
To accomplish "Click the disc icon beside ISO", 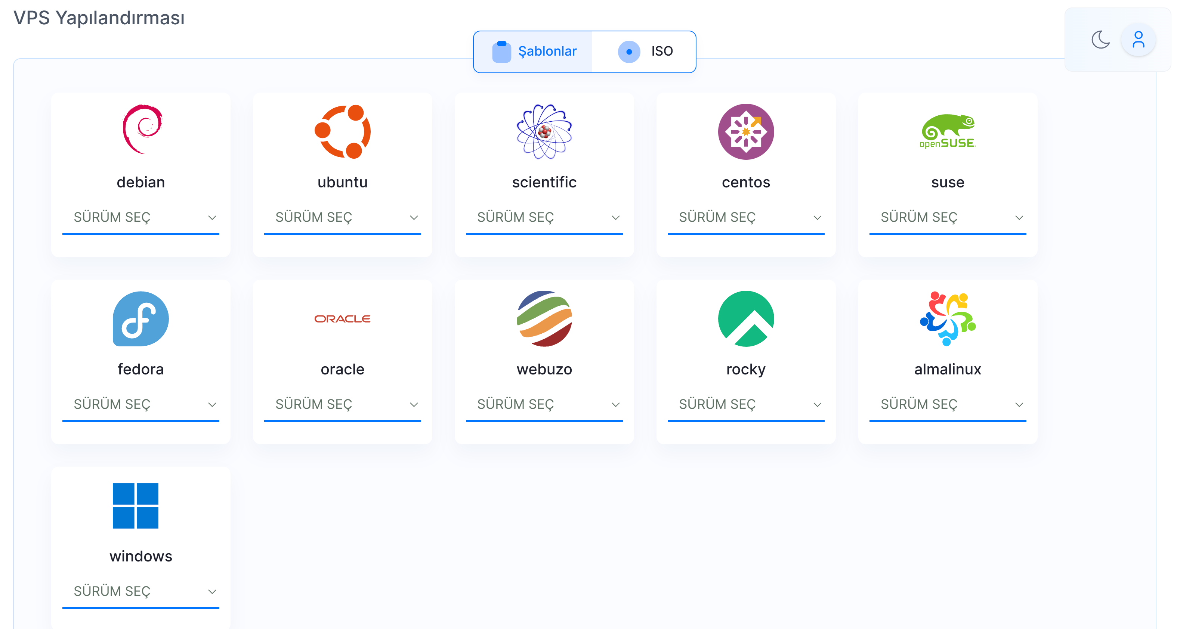I will [629, 52].
